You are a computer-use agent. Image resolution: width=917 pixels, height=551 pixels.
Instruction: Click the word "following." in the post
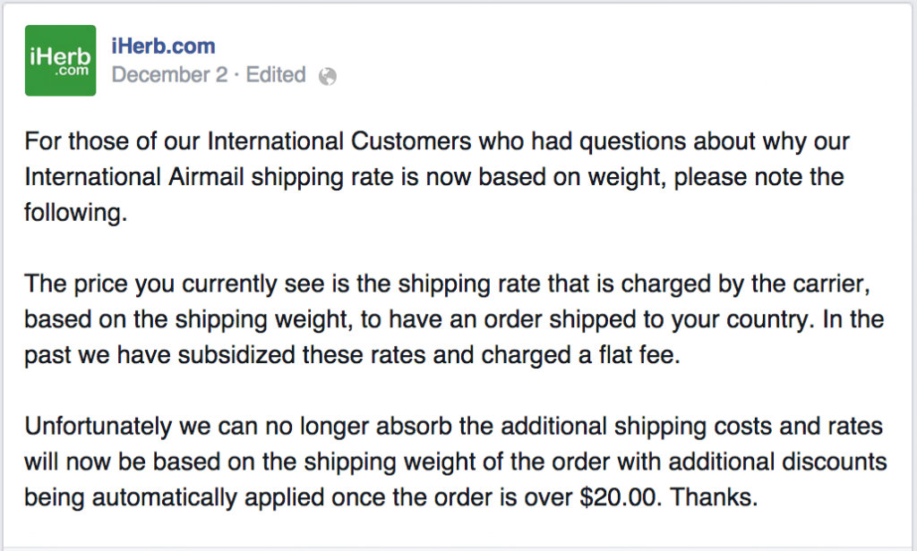pyautogui.click(x=75, y=213)
